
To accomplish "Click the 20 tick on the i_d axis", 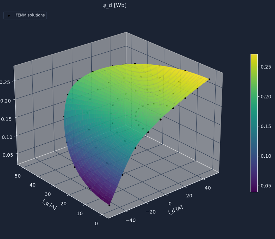I will [189, 196].
